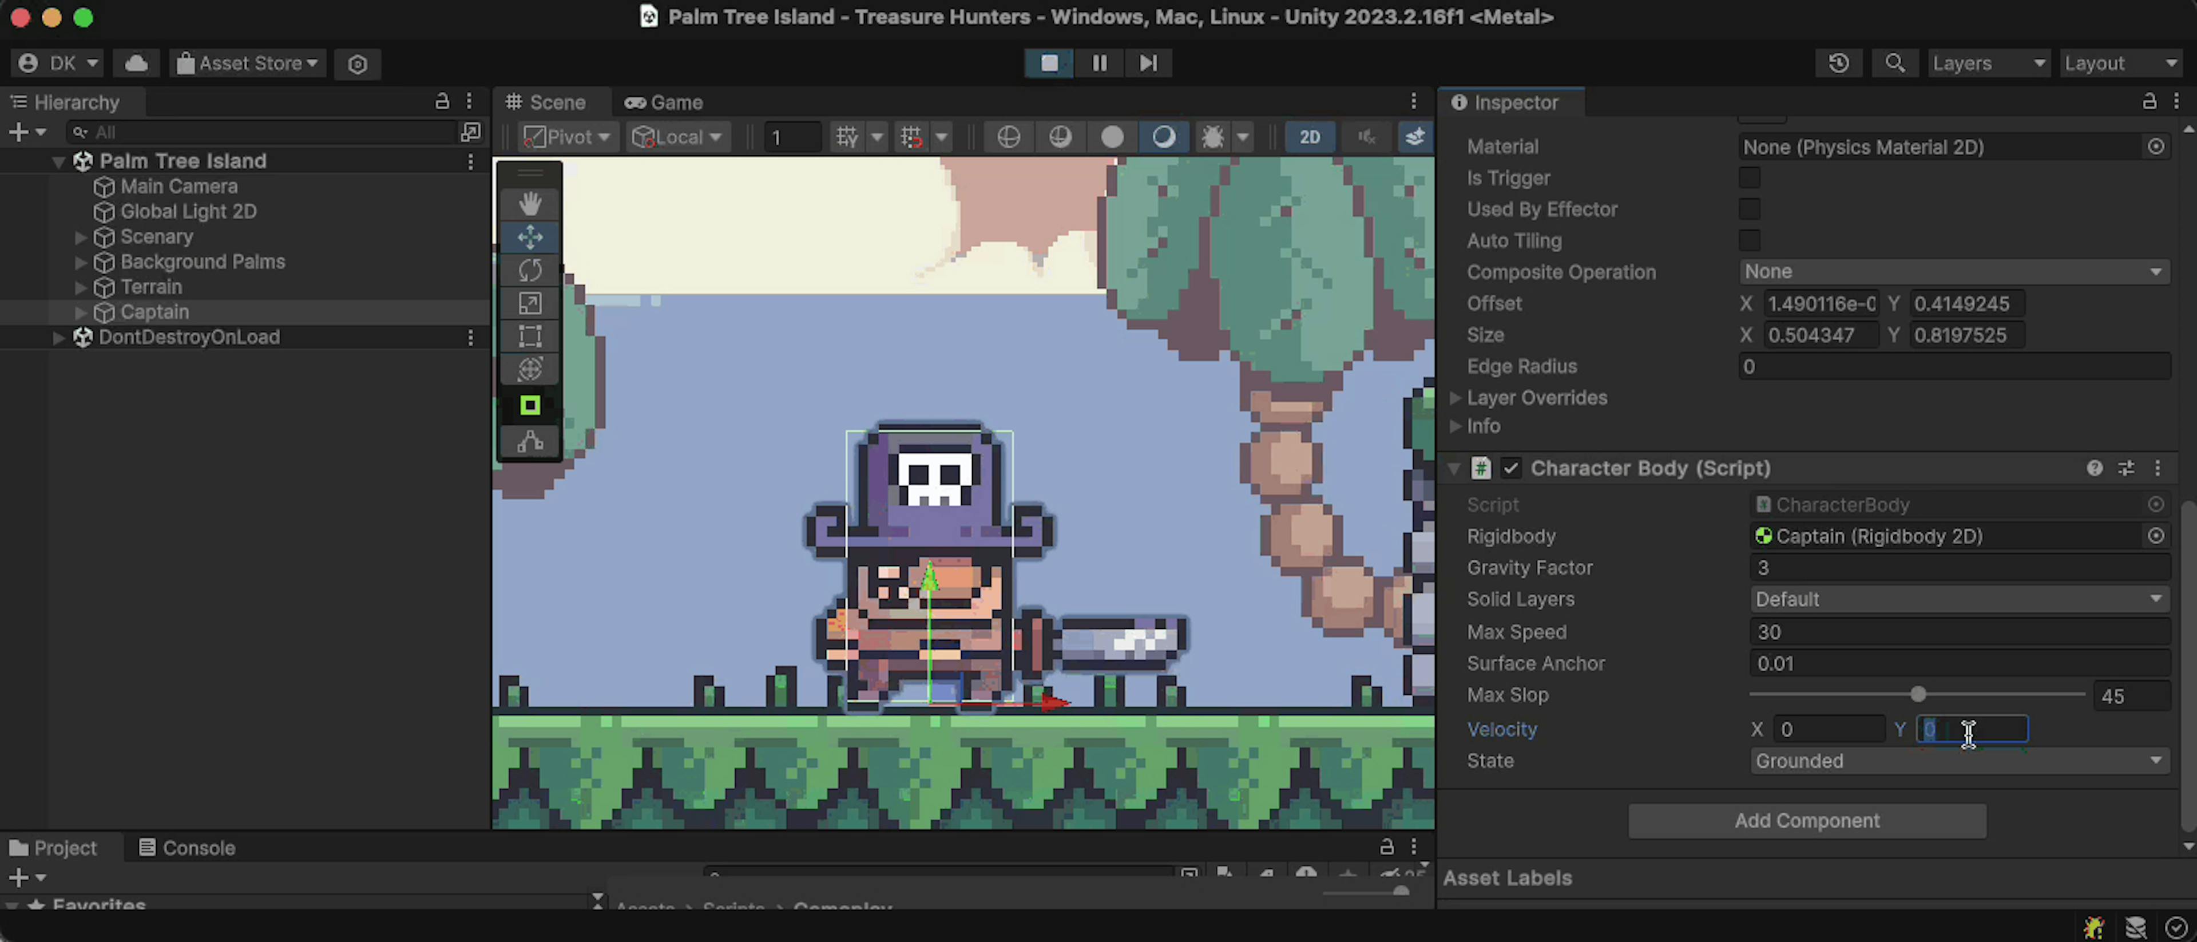Expand the Terrain object in Hierarchy
This screenshot has height=942, width=2197.
pos(80,287)
